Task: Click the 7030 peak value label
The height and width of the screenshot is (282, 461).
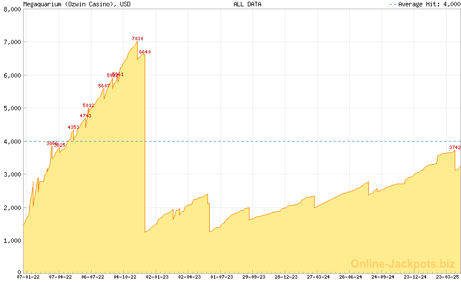Action: 137,39
